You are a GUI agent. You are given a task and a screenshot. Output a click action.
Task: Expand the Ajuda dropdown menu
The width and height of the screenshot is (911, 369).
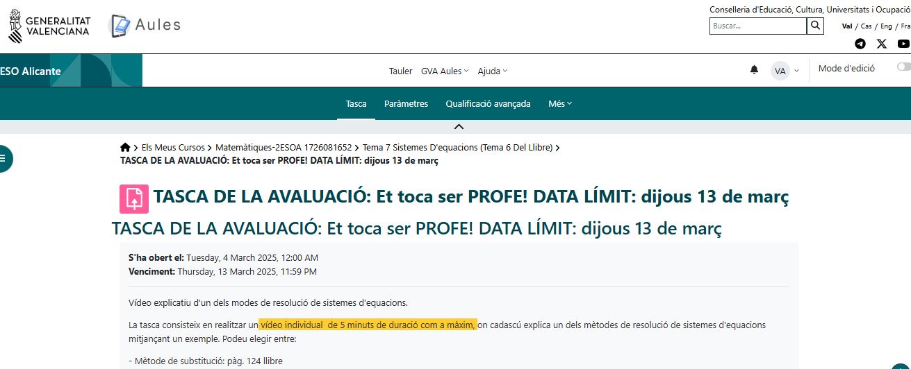[492, 71]
